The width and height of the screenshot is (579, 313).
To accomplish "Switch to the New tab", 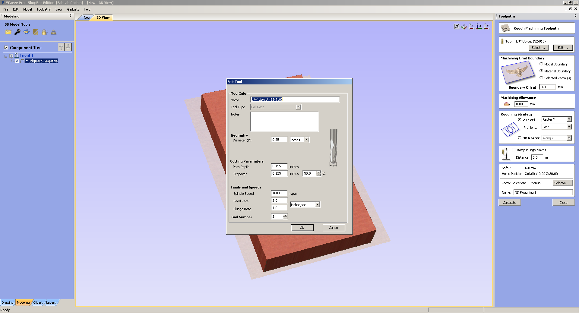I will pos(87,17).
